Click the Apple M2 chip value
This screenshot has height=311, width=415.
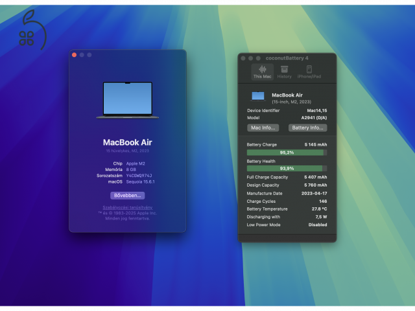click(136, 164)
